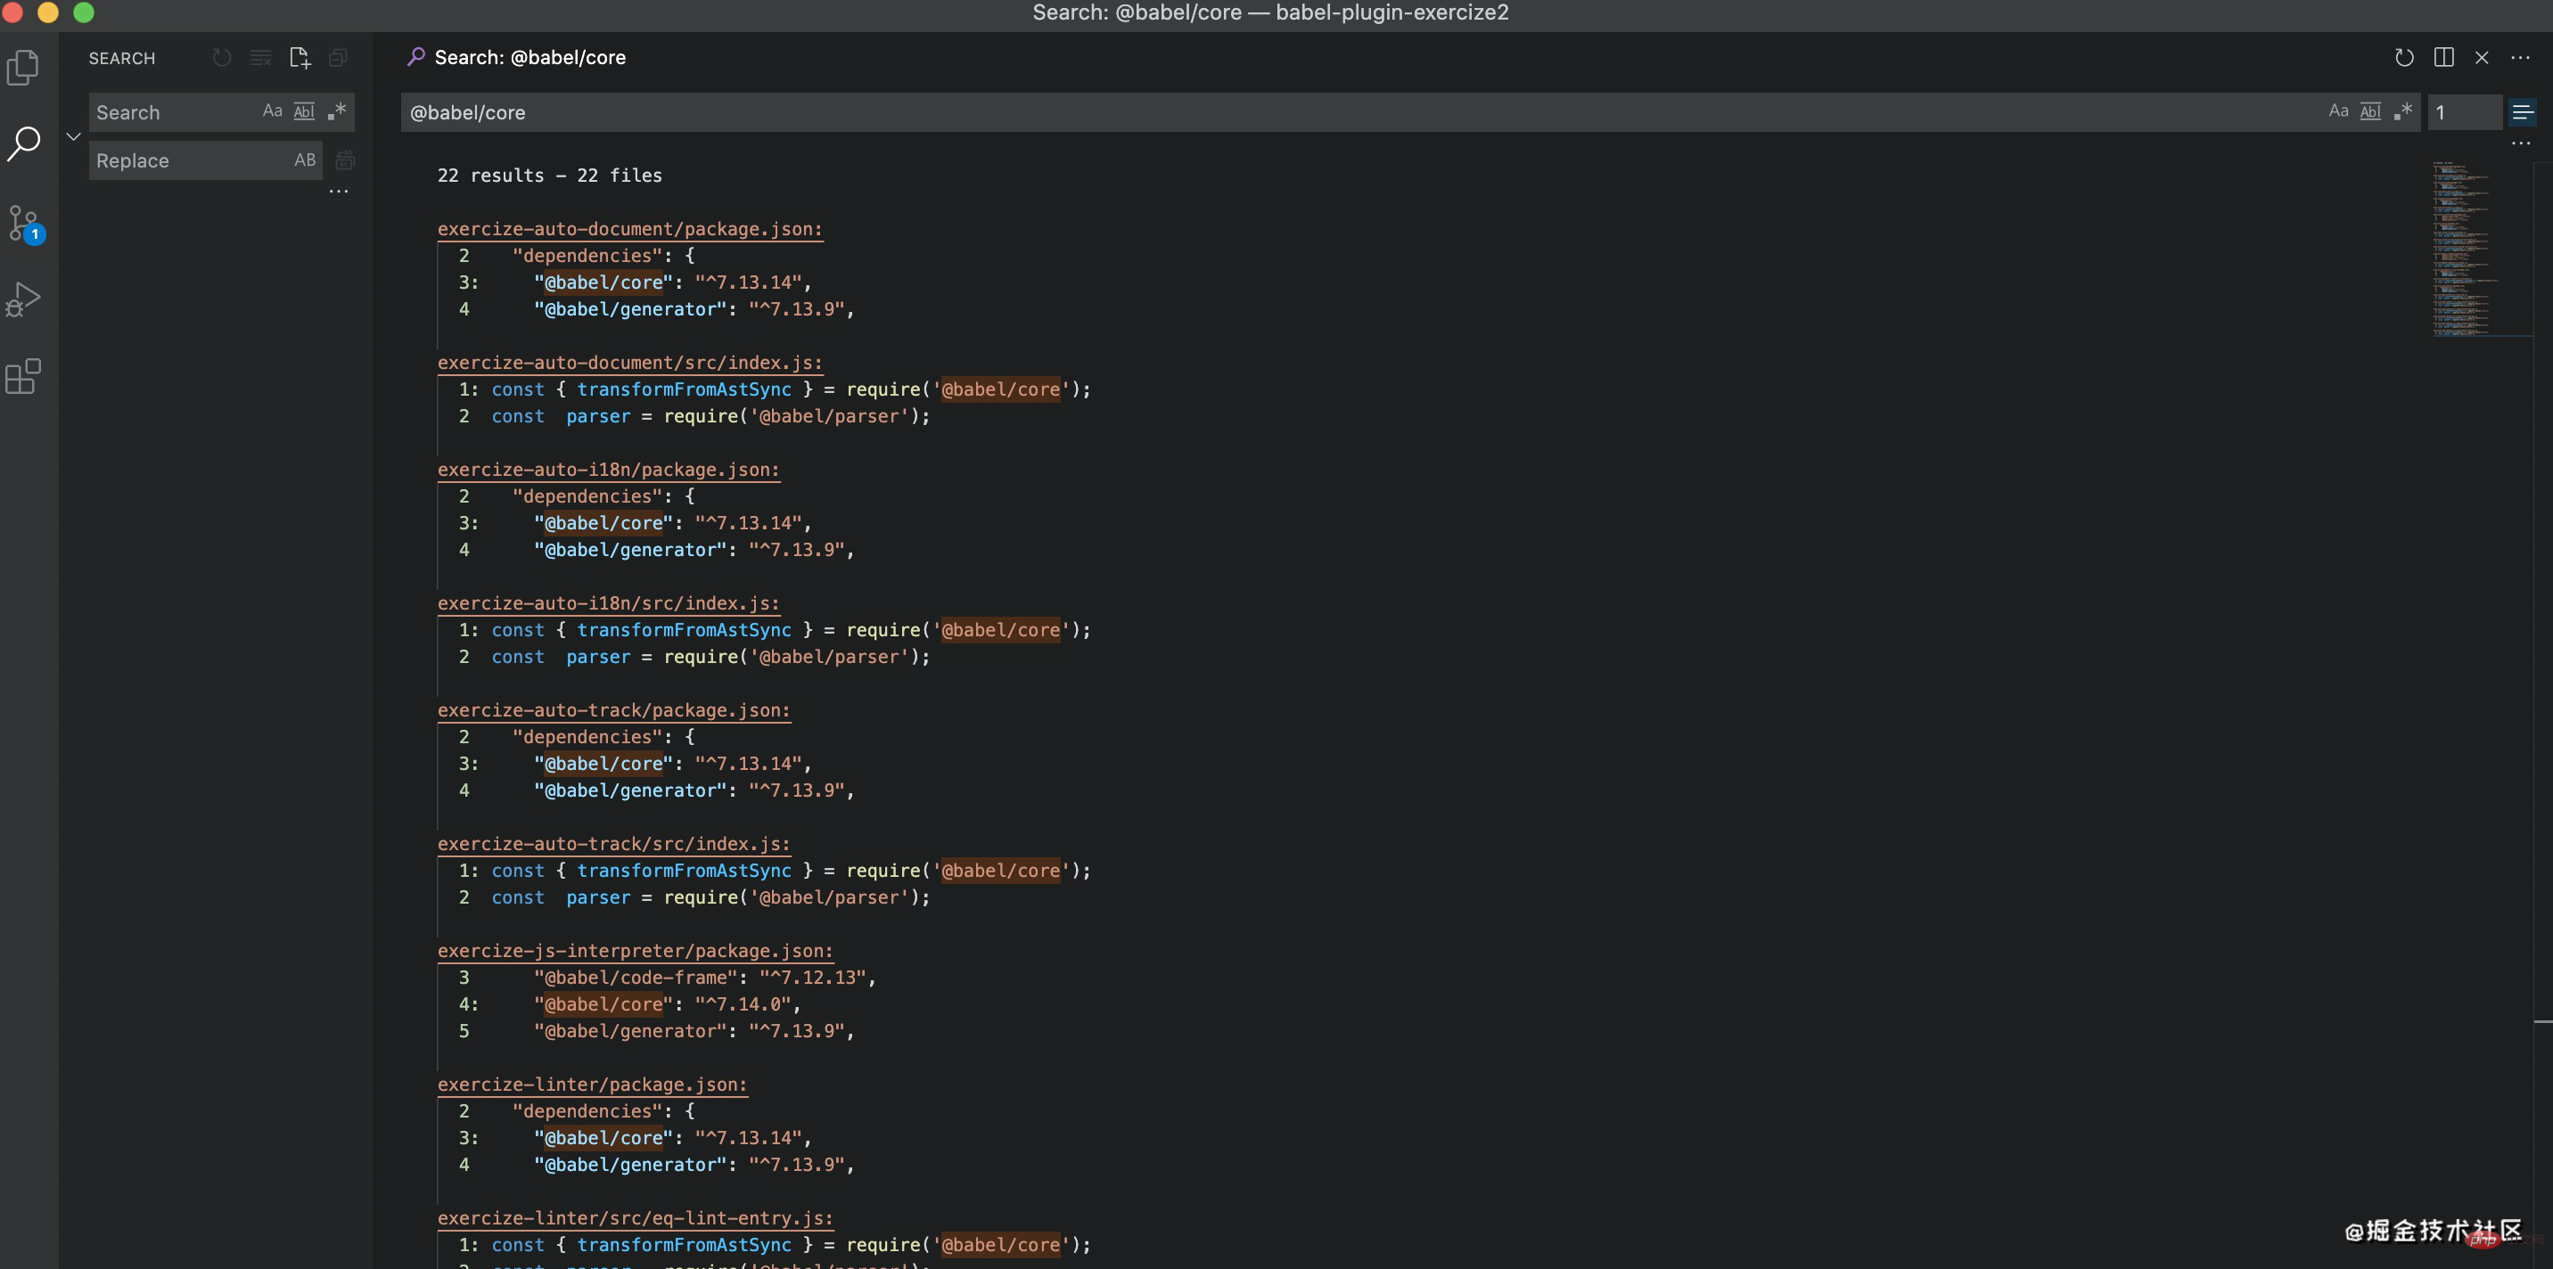Open exercize-js-interpreter/package.json result link
This screenshot has height=1269, width=2553.
[x=635, y=951]
